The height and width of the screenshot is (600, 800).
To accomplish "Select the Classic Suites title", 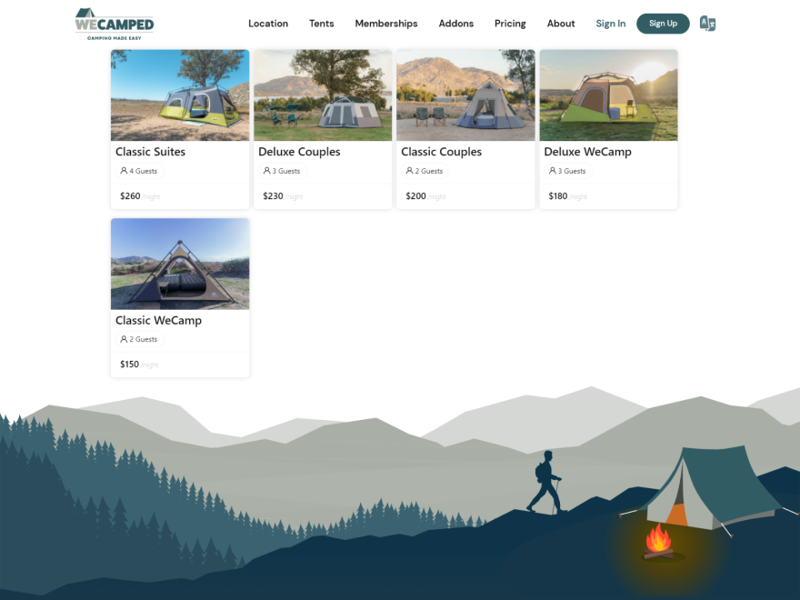I will [x=150, y=152].
